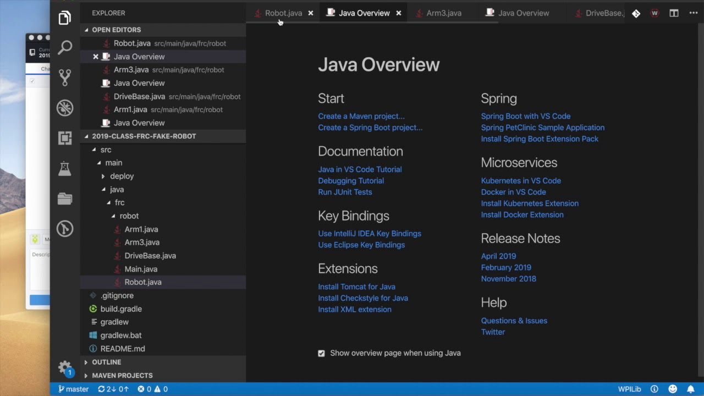
Task: Open the Extensions view icon
Action: click(65, 138)
